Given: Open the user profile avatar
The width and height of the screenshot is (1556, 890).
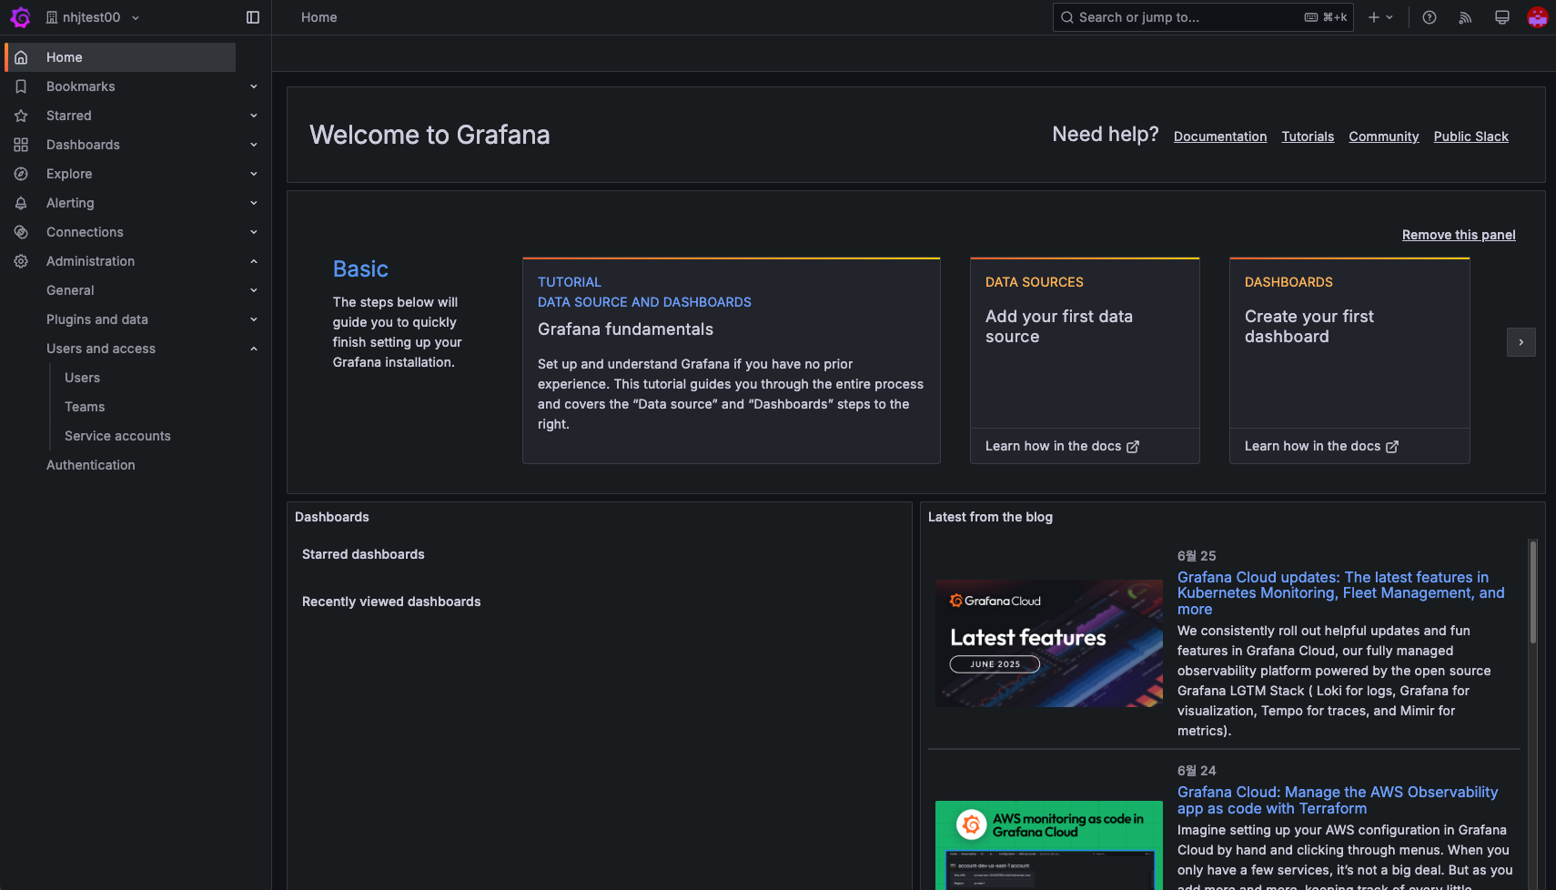Looking at the screenshot, I should click(x=1538, y=17).
